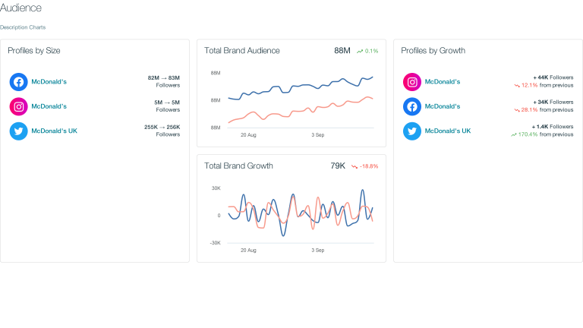Click the Twitter icon in Profiles by Growth

(412, 131)
